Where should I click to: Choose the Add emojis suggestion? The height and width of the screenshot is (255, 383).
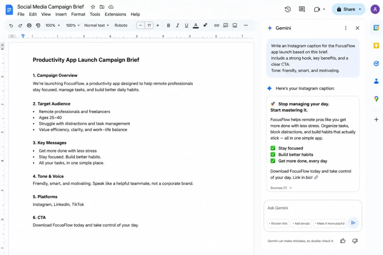301,223
